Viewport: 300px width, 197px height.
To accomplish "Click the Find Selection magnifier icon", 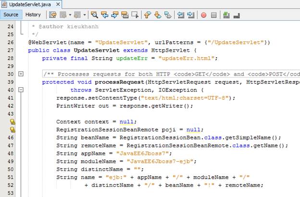I will coord(94,15).
